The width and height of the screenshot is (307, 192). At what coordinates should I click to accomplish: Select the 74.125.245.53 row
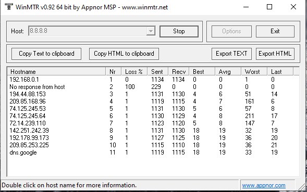(153, 109)
